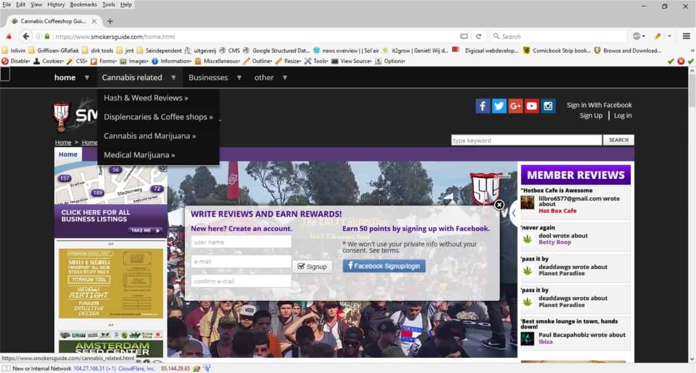Open the Resize dropdown in developer toolbar
This screenshot has width=696, height=373.
coord(288,61)
